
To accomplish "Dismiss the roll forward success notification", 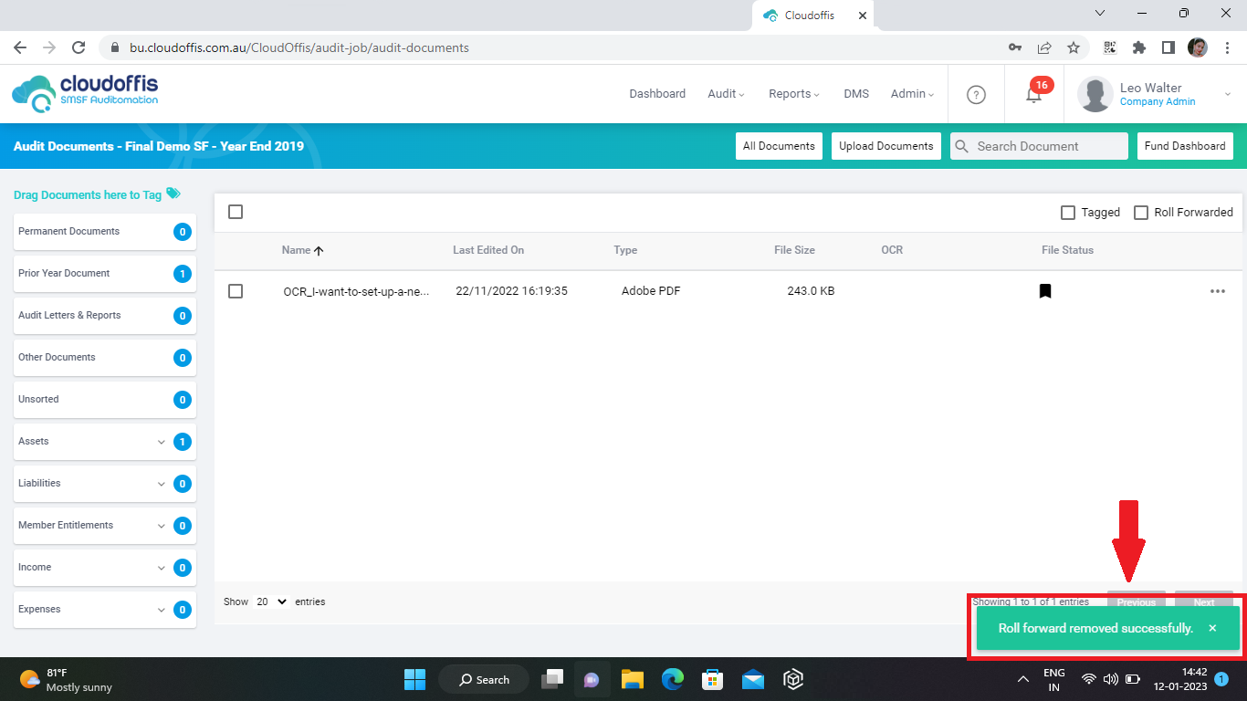I will click(1212, 628).
